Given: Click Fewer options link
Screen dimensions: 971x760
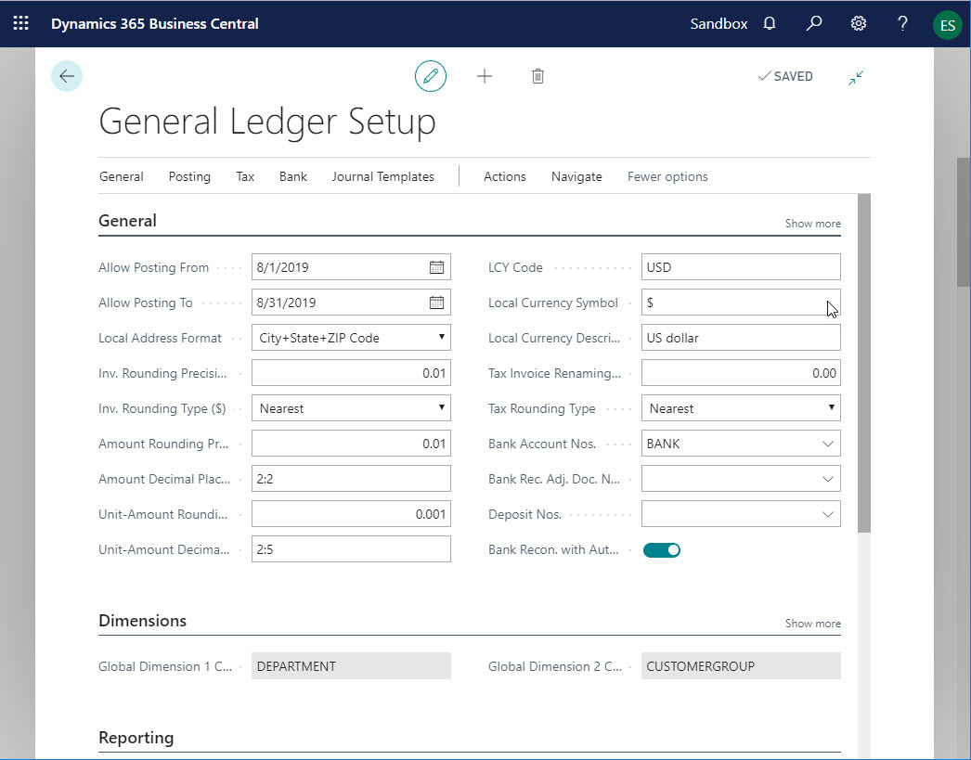Looking at the screenshot, I should 667,176.
